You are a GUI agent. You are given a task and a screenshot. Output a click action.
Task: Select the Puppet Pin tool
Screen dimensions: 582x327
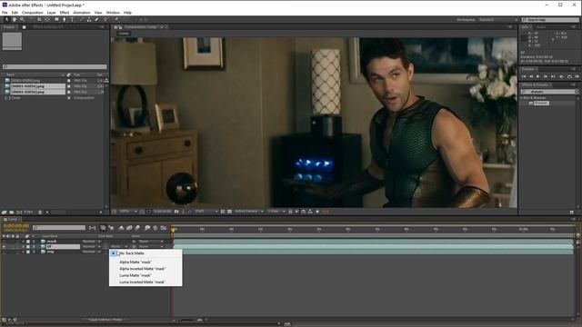(116, 20)
